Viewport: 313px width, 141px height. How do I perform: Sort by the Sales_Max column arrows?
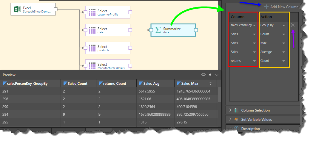(210, 84)
